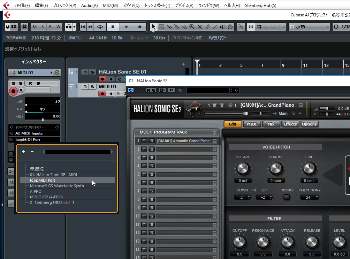Mute the MIDI 01 track in track list

pos(85,87)
